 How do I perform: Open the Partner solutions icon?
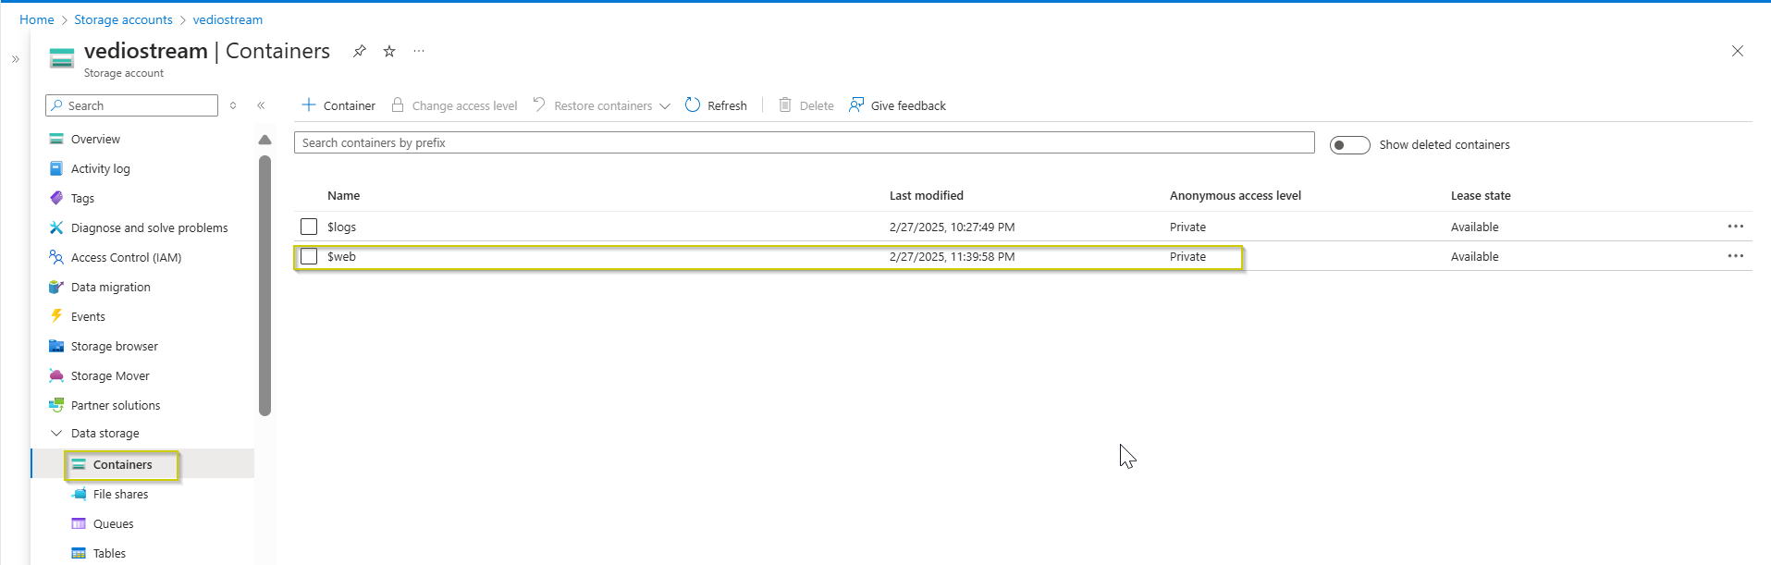[x=56, y=405]
